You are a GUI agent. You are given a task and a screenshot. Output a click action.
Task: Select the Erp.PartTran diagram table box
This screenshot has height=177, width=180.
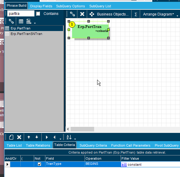90,31
